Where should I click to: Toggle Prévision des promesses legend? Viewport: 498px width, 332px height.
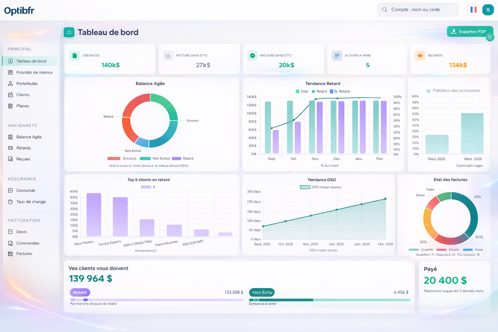coord(453,91)
